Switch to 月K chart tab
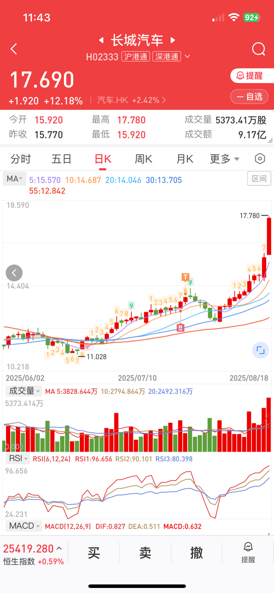Image resolution: width=274 pixels, height=594 pixels. tap(185, 159)
